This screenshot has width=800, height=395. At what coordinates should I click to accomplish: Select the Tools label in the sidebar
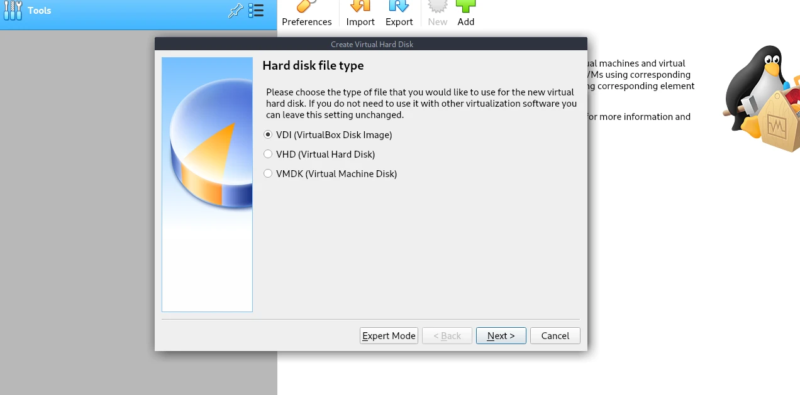[x=40, y=11]
